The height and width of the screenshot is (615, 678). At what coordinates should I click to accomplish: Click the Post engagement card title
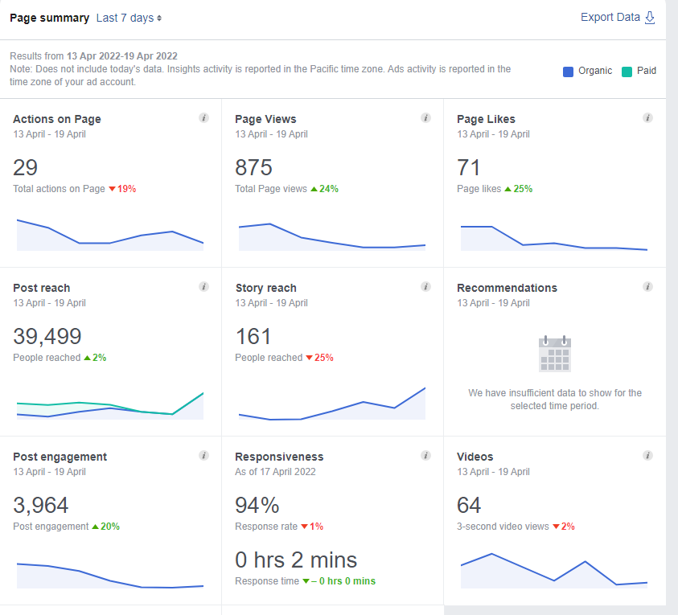(60, 457)
